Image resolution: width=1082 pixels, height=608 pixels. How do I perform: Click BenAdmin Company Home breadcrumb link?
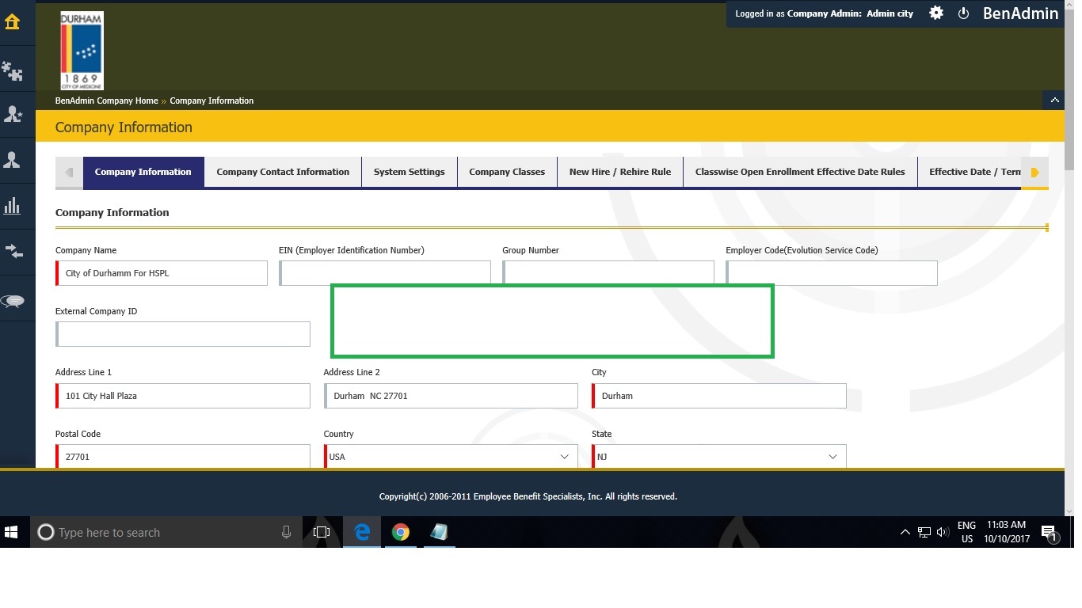tap(106, 101)
